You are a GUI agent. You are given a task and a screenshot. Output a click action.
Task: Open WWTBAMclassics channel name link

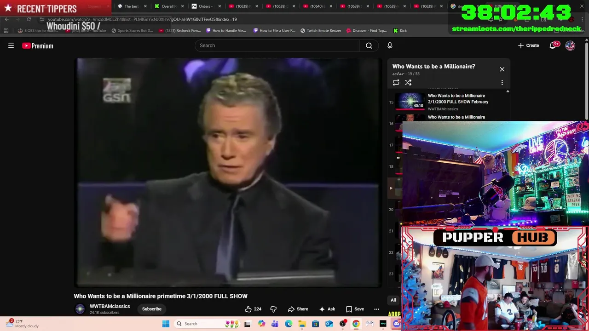110,306
